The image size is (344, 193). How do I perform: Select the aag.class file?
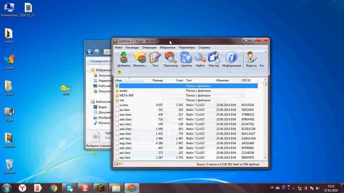click(x=186, y=143)
